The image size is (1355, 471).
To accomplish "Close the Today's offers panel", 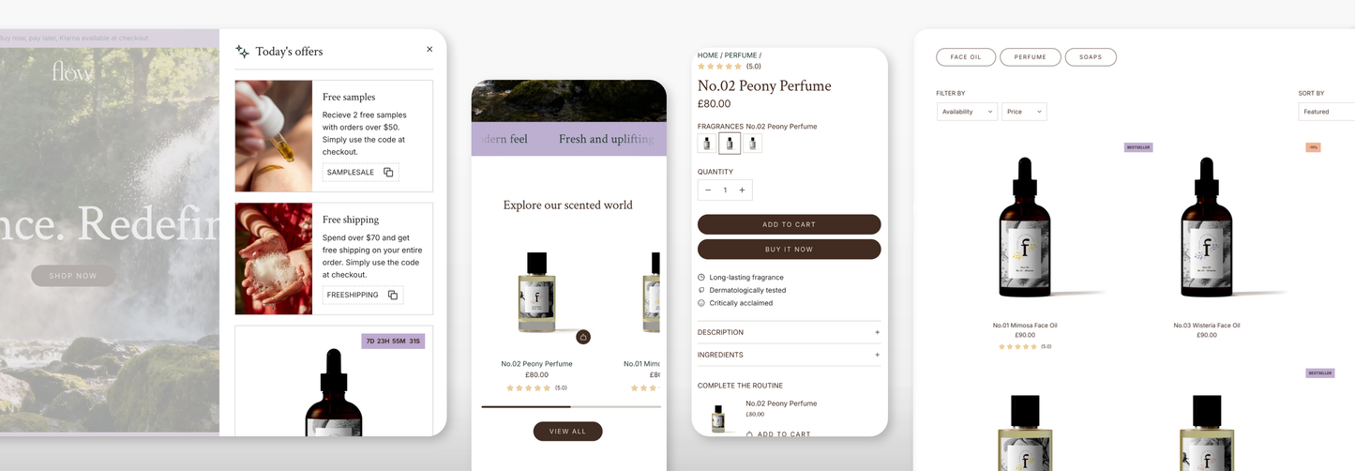I will [x=429, y=50].
